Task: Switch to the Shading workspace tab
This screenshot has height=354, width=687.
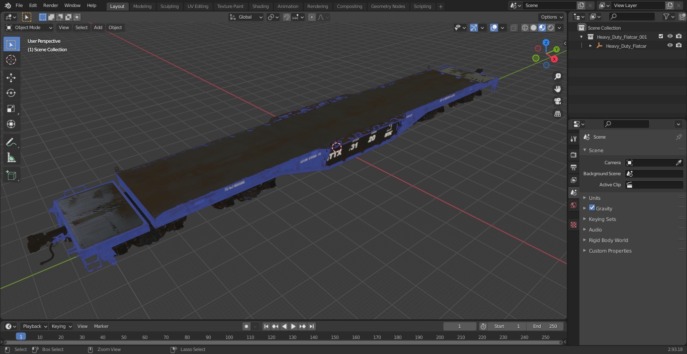Action: tap(261, 6)
